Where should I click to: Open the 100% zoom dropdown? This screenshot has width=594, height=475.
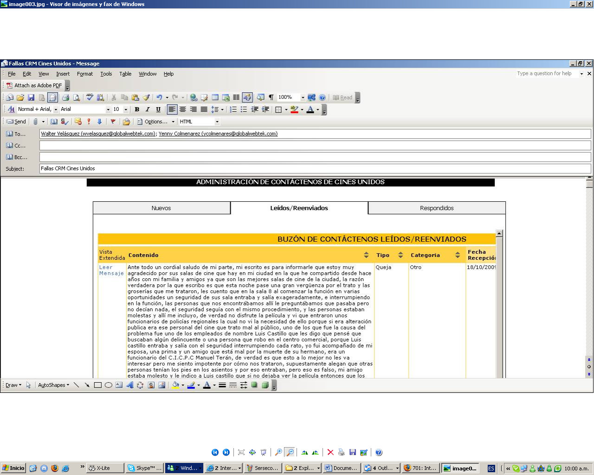[x=303, y=97]
